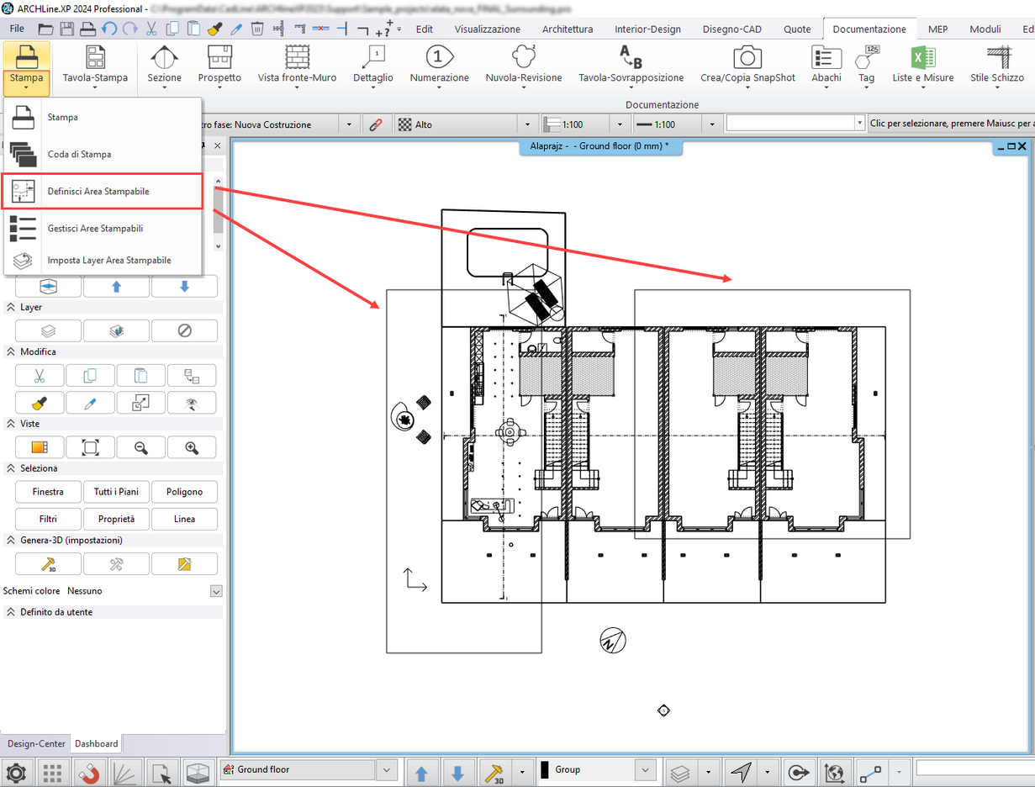The width and height of the screenshot is (1035, 787).
Task: Choose Imposta Layer Area Stampabile entry
Action: click(103, 261)
